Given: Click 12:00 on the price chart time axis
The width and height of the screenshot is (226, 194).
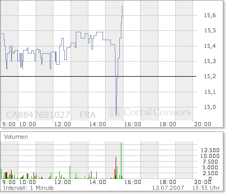Looking at the screenshot, I should (63, 124).
